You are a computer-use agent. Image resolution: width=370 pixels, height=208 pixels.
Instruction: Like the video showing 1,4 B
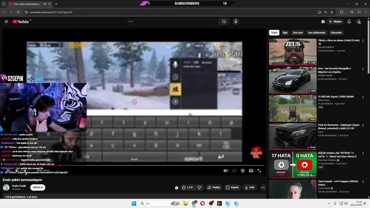pos(187,187)
